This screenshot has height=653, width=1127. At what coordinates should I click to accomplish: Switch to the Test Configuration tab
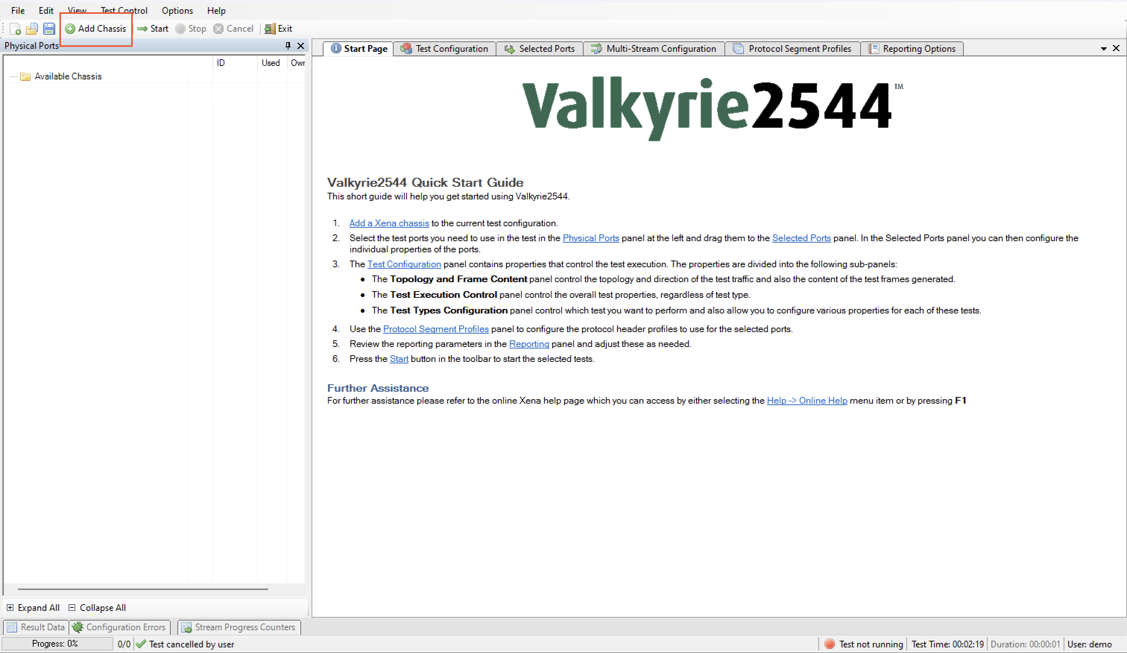tap(444, 48)
